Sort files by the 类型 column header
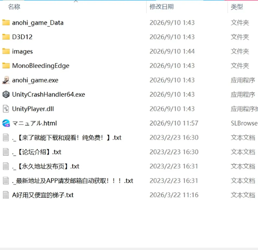Viewport: 258px width, 250px height. [x=237, y=7]
